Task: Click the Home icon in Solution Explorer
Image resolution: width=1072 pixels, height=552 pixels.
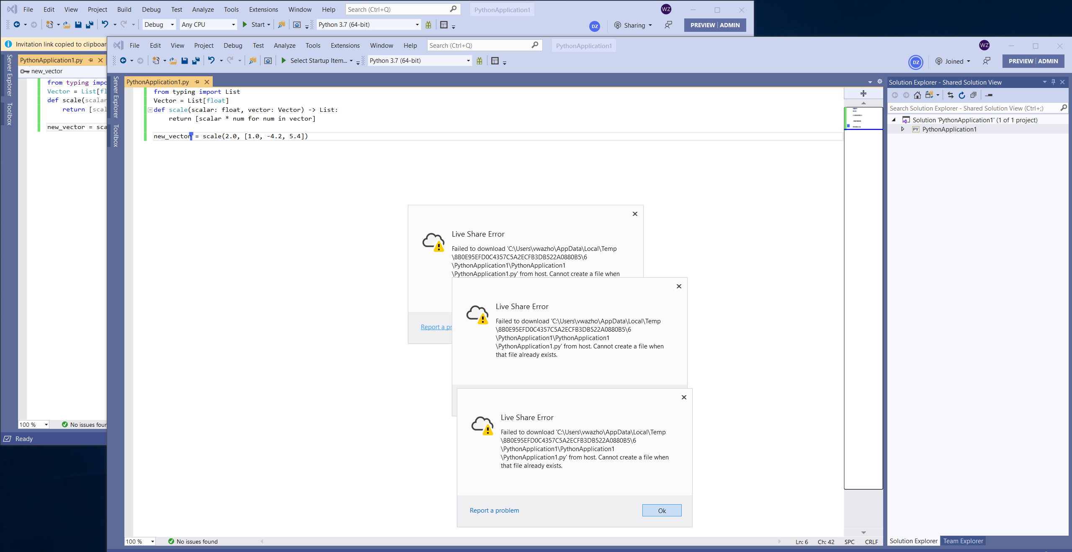Action: (917, 95)
